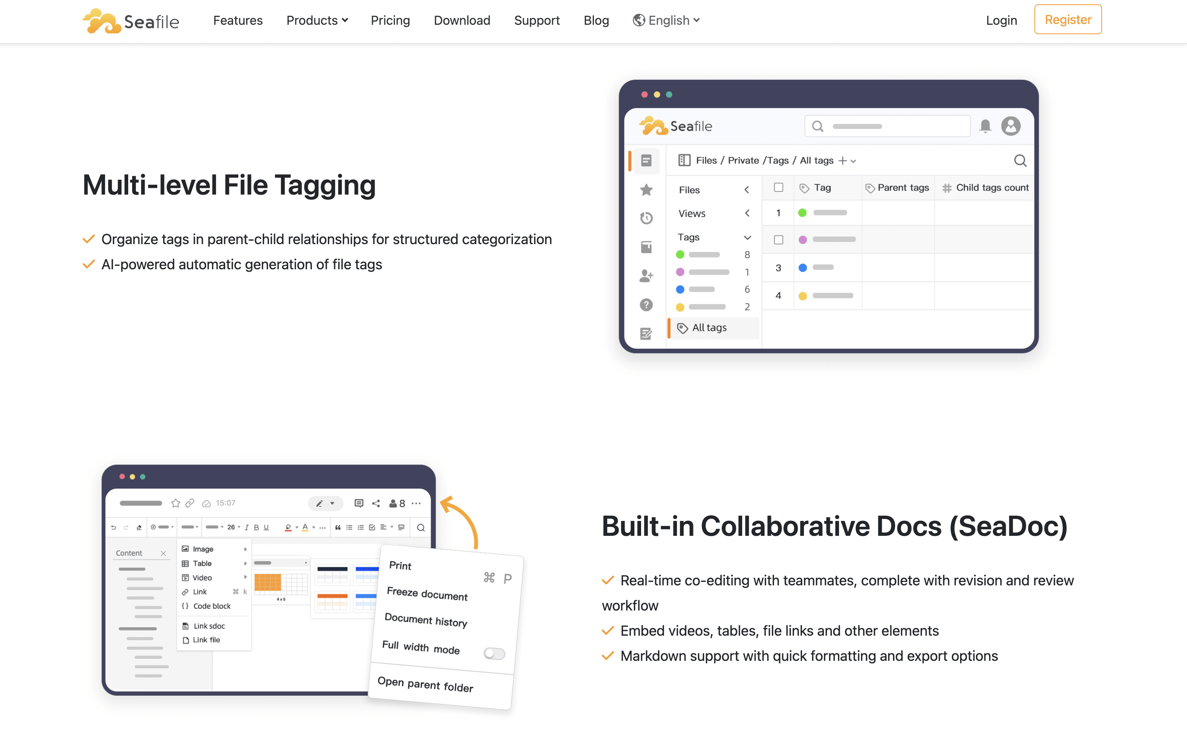
Task: Close the Content outline panel
Action: coord(163,554)
